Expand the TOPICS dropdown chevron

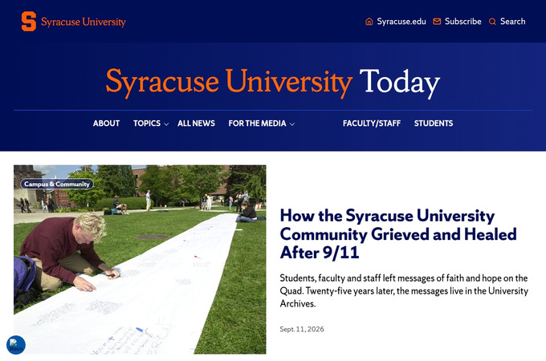point(166,124)
